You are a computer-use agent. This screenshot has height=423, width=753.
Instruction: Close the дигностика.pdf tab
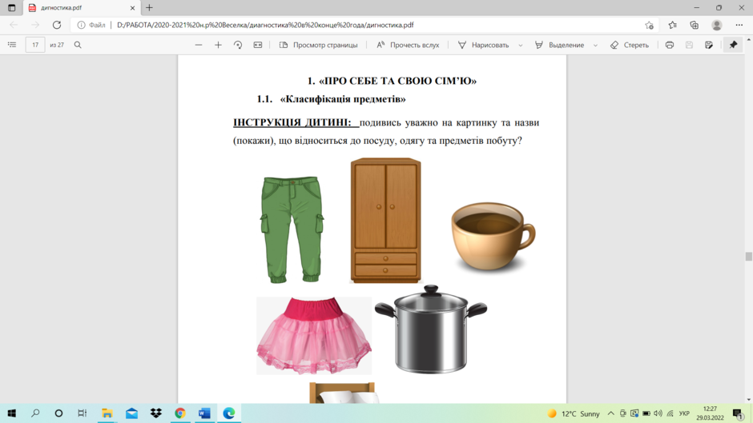132,8
